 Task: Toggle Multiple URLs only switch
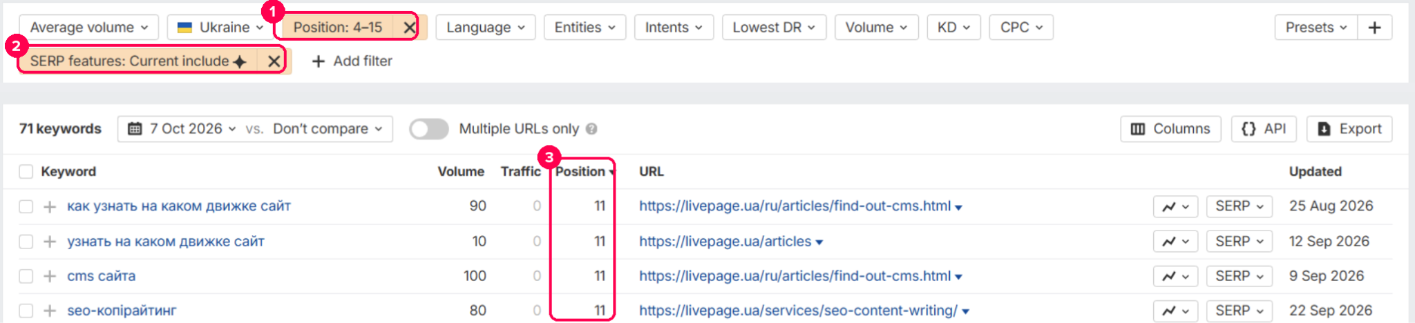[x=428, y=129]
